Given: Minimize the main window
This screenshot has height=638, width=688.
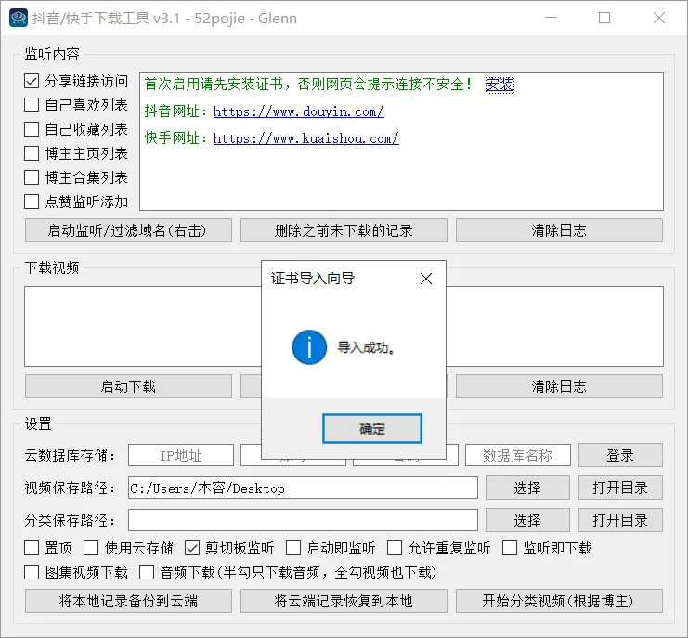Looking at the screenshot, I should point(551,18).
